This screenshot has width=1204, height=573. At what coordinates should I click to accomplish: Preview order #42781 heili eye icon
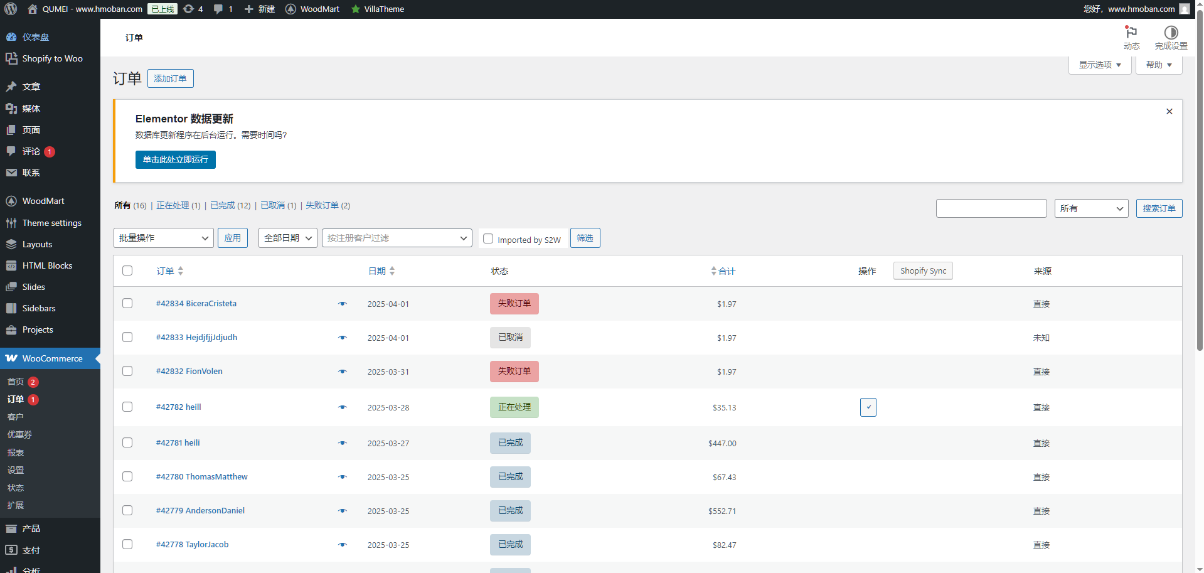pyautogui.click(x=343, y=443)
